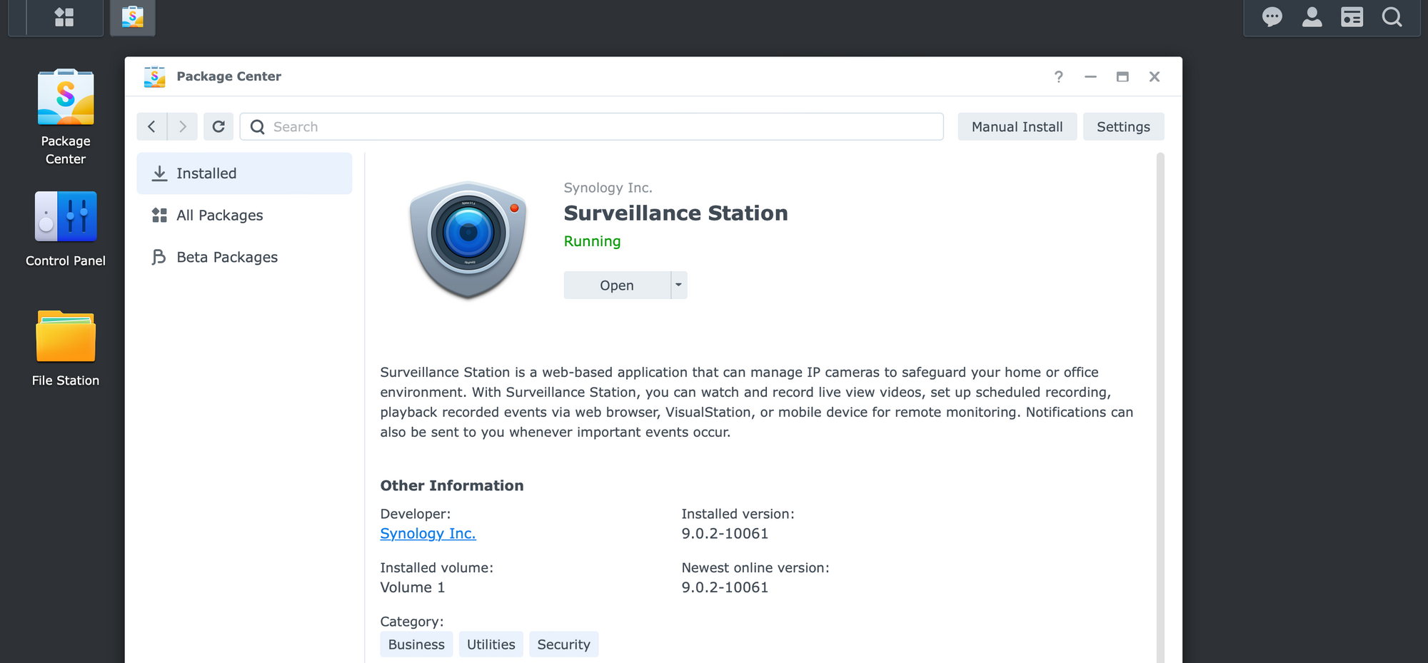1428x663 pixels.
Task: Go back with the left arrow
Action: [151, 126]
